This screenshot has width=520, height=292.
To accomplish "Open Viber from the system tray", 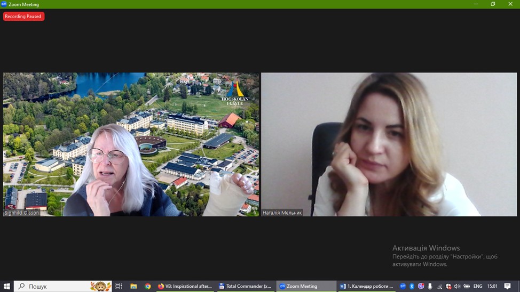I will point(421,286).
